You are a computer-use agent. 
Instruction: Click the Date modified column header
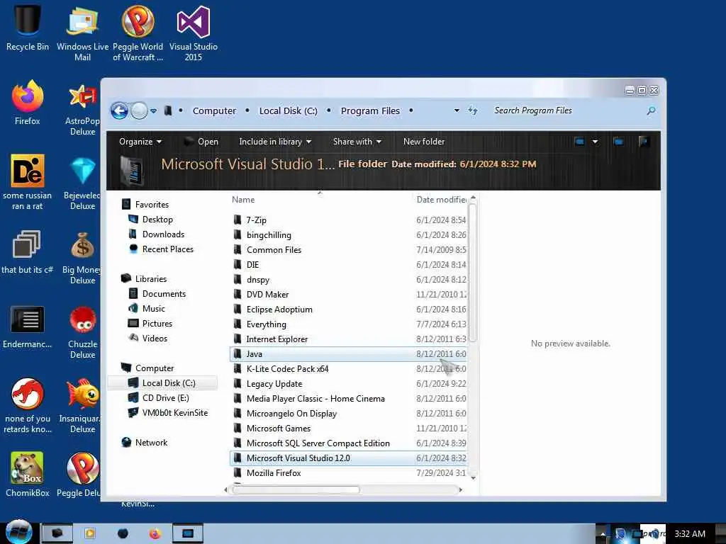[x=441, y=200]
